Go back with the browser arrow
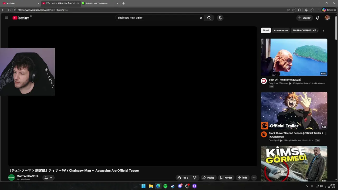The image size is (338, 190). 3,10
